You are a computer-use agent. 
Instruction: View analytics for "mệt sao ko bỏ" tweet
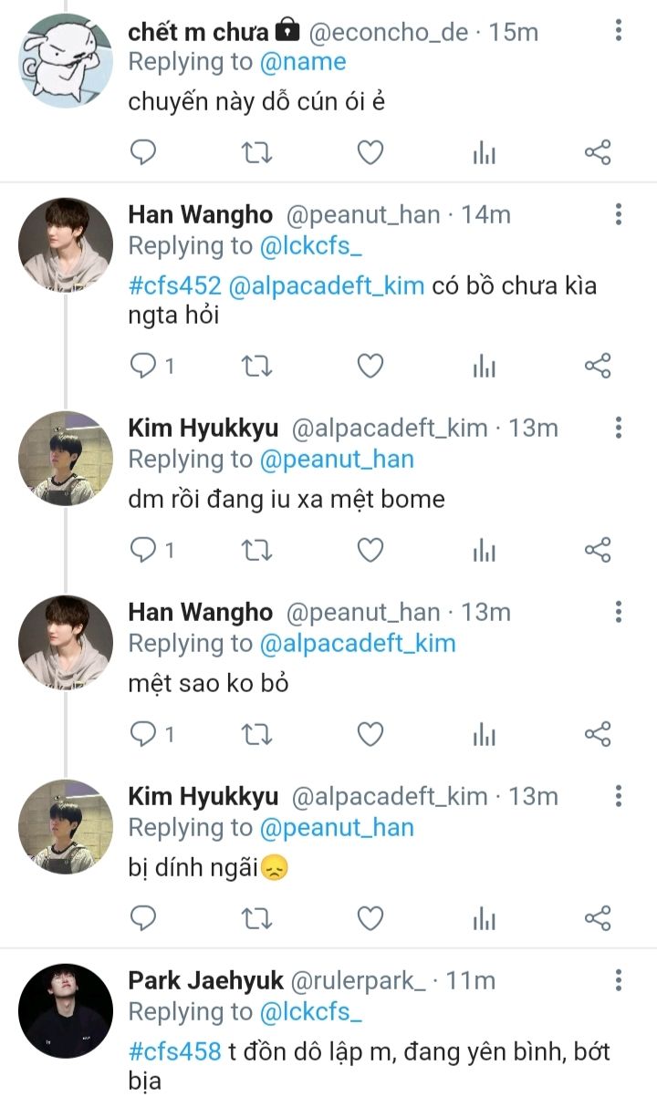point(484,734)
